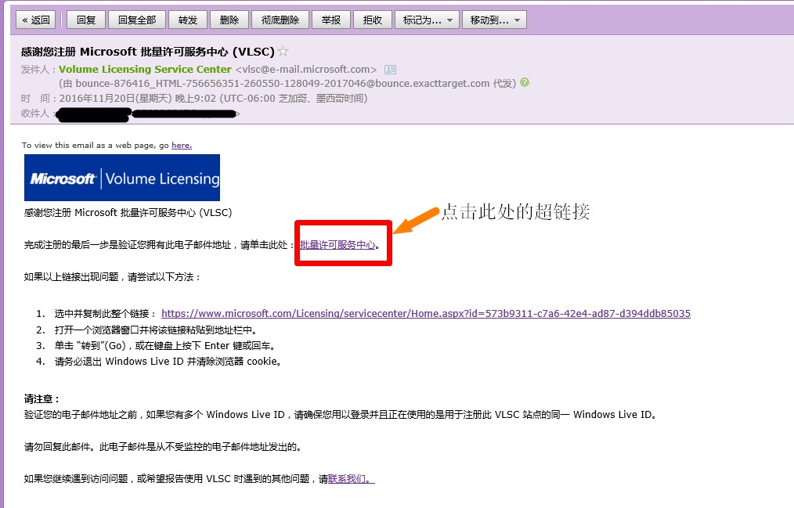Viewport: 794px width, 508px height.
Task: Forward the email with 转发
Action: [188, 20]
